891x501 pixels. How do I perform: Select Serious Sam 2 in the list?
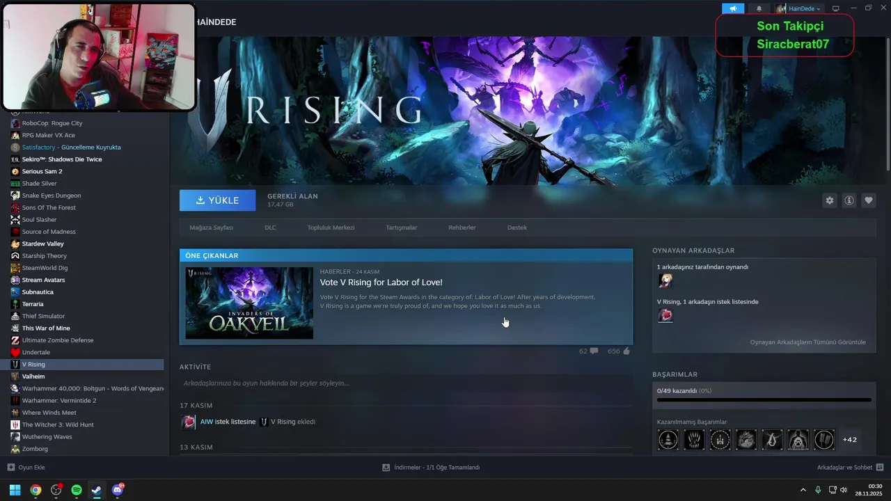[x=42, y=171]
